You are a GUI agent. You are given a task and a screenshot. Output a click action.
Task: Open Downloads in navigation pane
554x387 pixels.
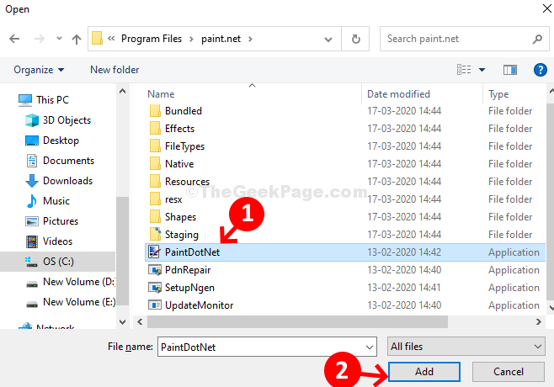tap(59, 180)
